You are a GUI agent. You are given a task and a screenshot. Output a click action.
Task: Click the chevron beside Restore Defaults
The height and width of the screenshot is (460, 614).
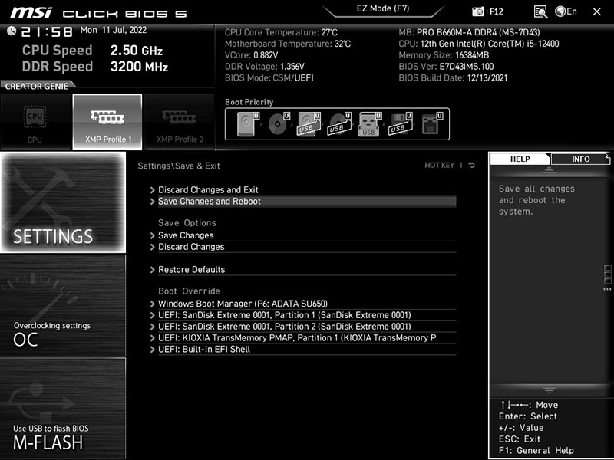(x=152, y=270)
